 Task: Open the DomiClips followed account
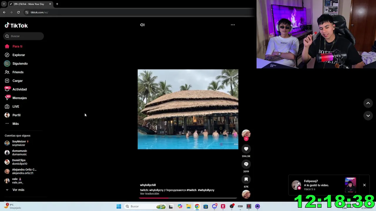pyautogui.click(x=19, y=162)
